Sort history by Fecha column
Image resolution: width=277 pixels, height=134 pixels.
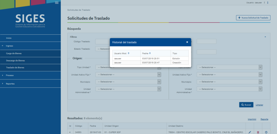(150, 53)
